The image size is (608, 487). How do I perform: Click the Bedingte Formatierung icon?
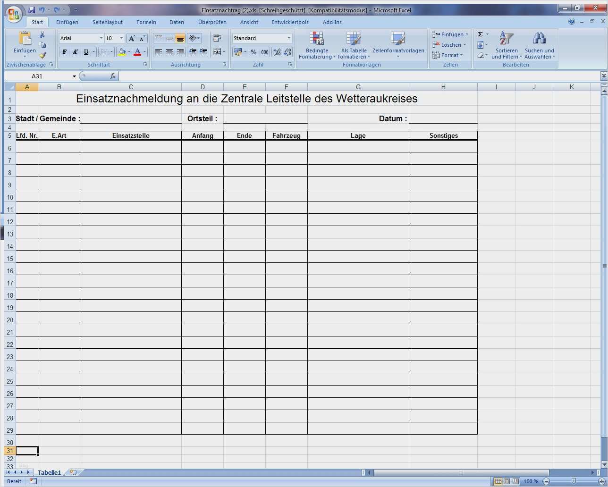coord(316,39)
